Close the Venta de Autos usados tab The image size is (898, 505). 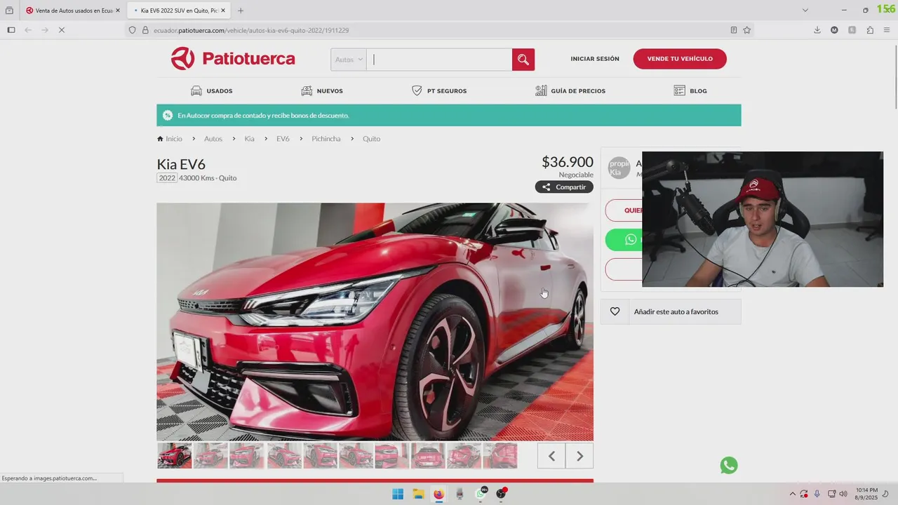[x=117, y=11]
